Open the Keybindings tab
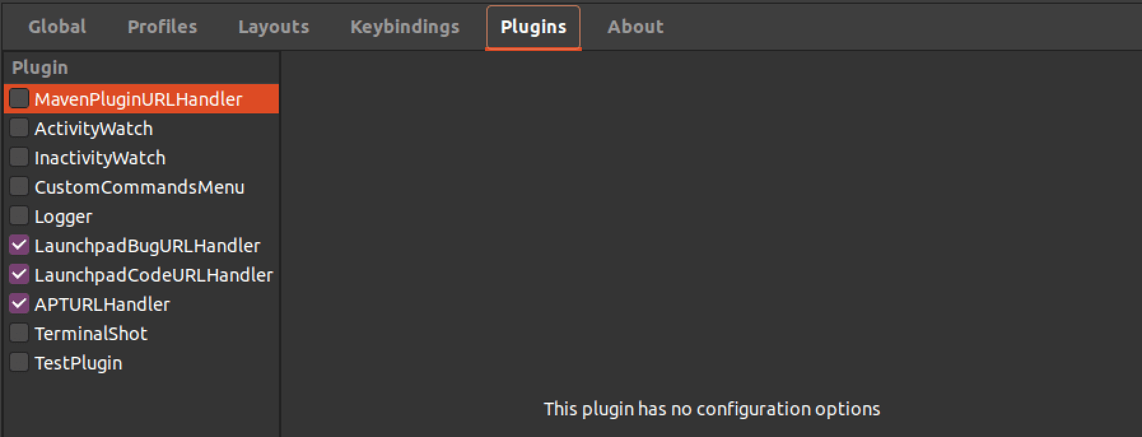The width and height of the screenshot is (1142, 437). pyautogui.click(x=405, y=27)
